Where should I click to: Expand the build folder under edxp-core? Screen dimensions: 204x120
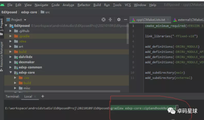coord(15,83)
